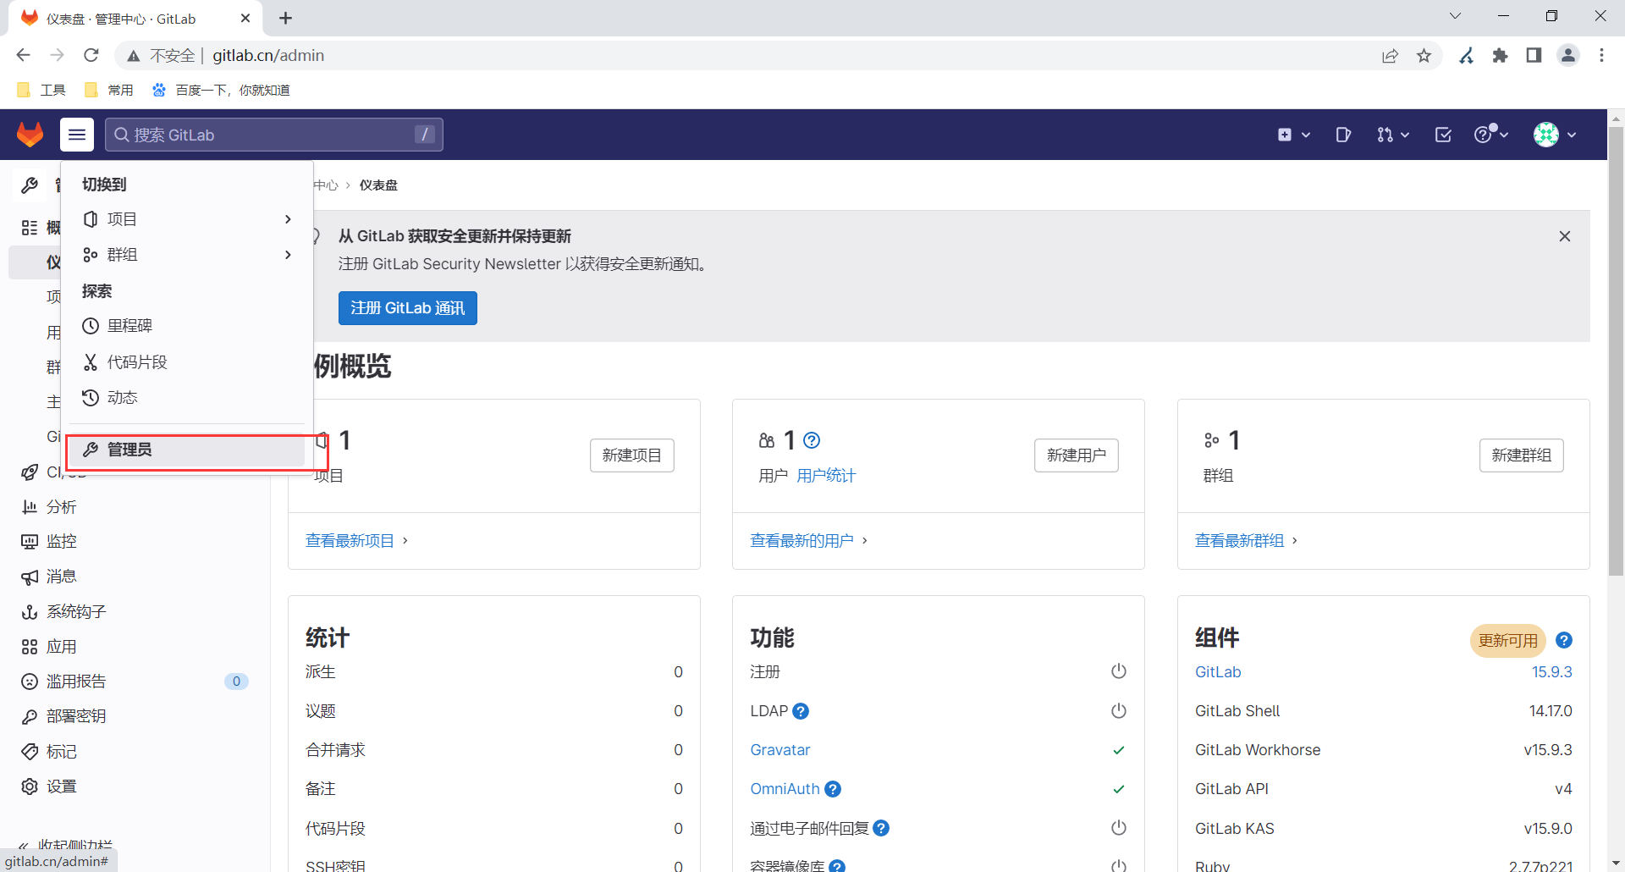Click the GitLab fox logo in navbar
1625x872 pixels.
tap(30, 135)
